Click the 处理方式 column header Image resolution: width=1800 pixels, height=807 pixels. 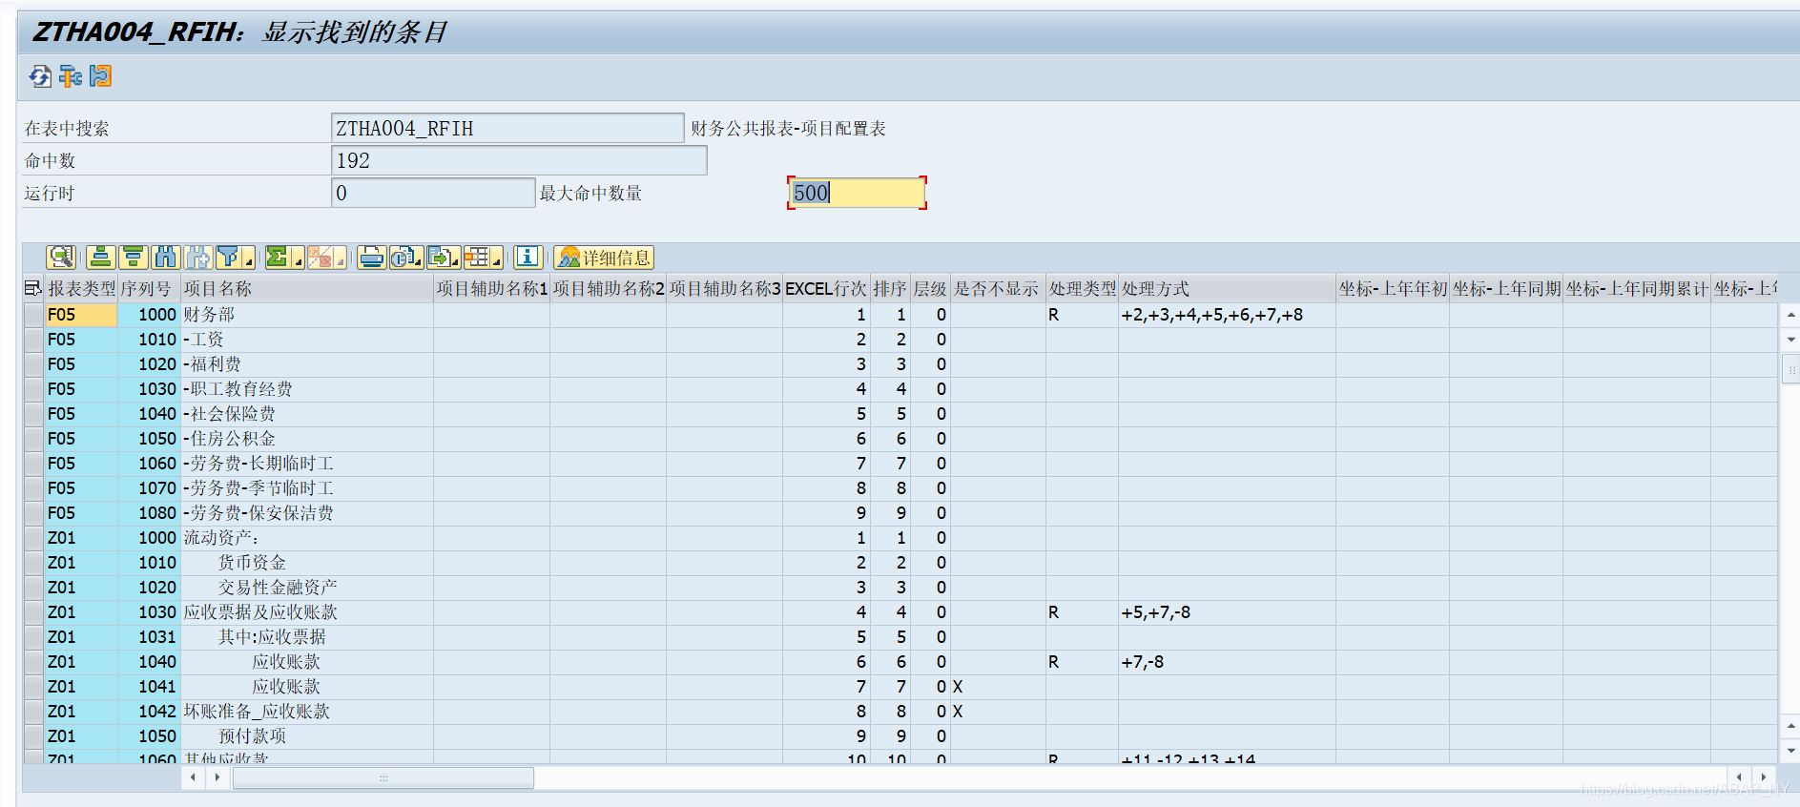click(1227, 288)
